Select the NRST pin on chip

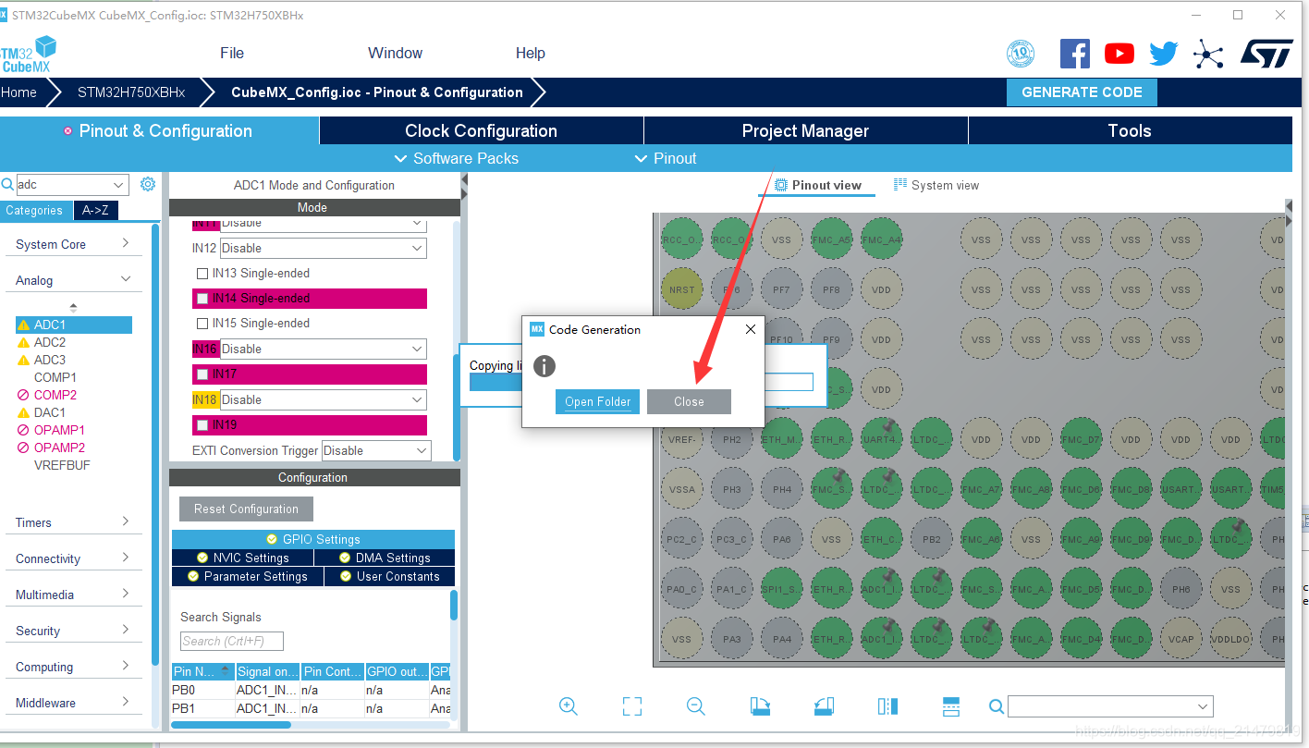pyautogui.click(x=682, y=289)
